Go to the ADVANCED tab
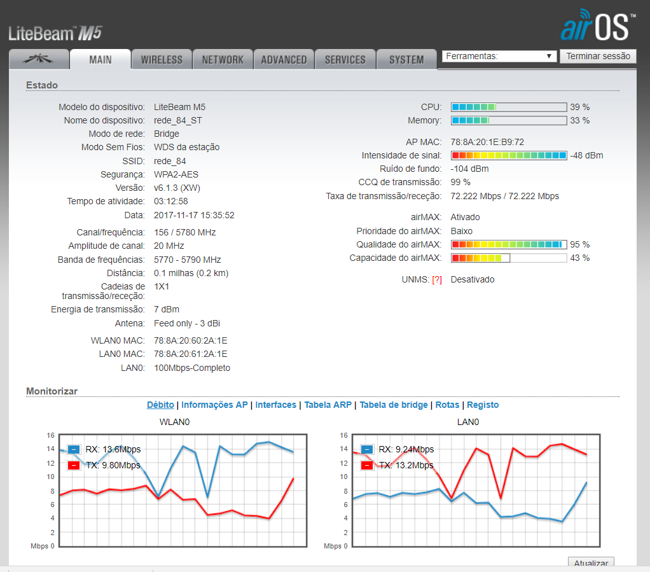650x572 pixels. point(284,59)
